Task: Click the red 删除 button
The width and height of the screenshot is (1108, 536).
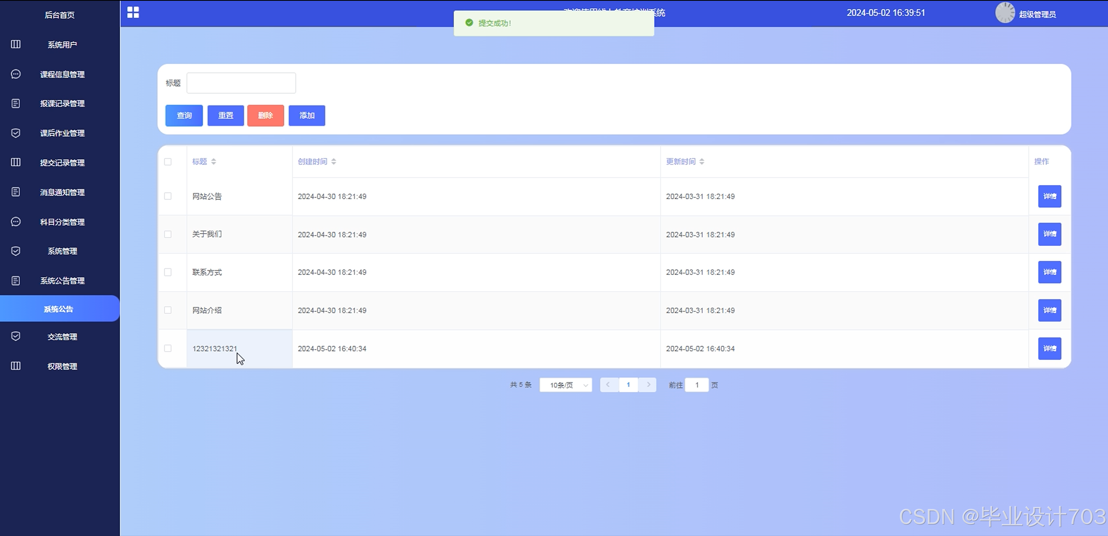Action: pyautogui.click(x=266, y=115)
